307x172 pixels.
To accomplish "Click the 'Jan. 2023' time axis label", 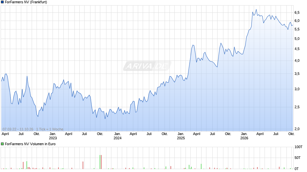I will tap(53, 136).
